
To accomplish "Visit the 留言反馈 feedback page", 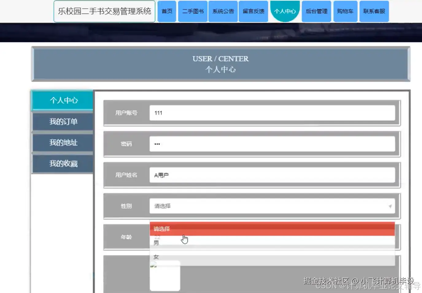I will coord(253,11).
